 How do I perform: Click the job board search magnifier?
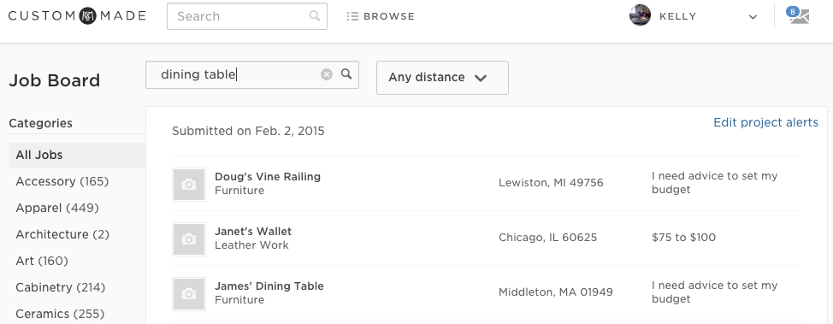(x=346, y=74)
